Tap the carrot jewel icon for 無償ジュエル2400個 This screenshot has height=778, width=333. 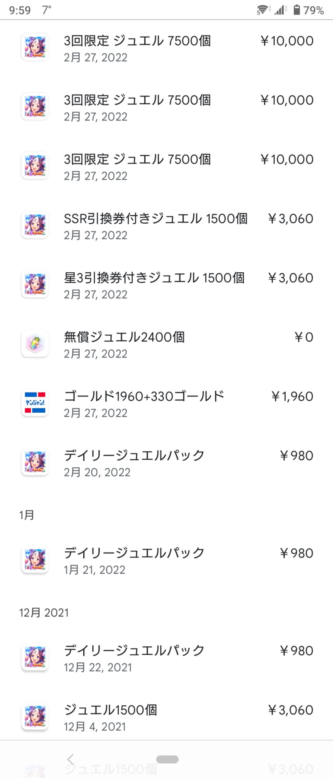35,343
